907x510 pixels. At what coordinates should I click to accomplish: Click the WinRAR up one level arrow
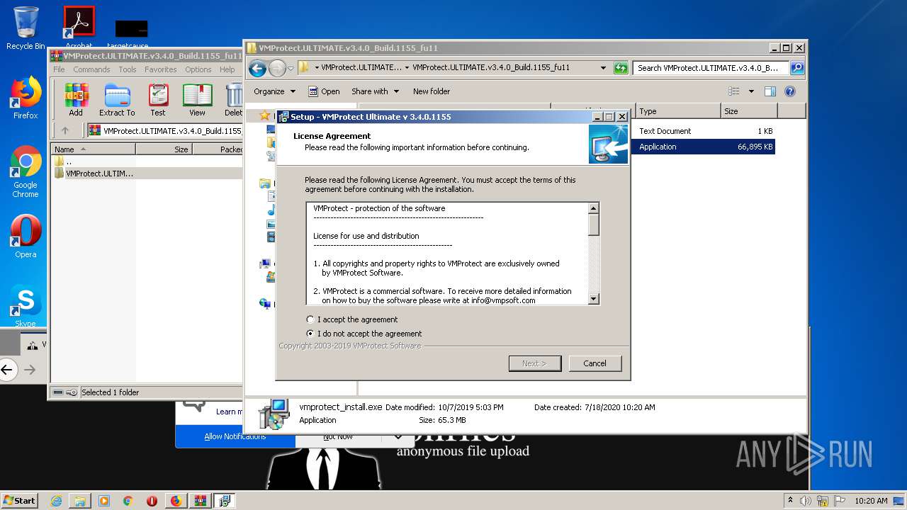click(65, 130)
